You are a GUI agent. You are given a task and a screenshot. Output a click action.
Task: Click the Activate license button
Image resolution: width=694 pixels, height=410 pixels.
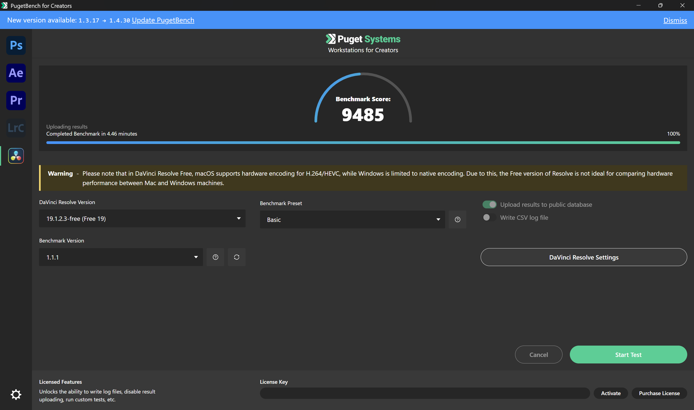611,393
